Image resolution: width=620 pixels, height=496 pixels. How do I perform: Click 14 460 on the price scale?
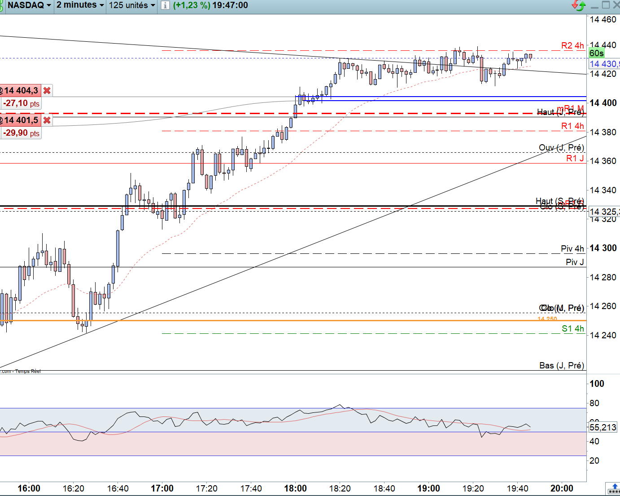point(603,19)
